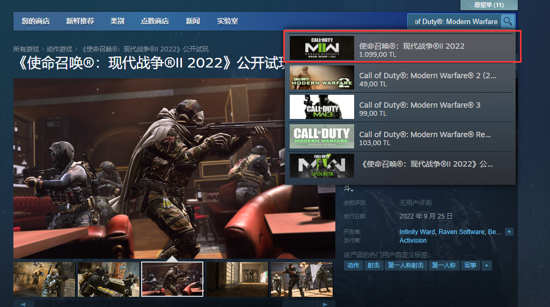This screenshot has width=550, height=307.
Task: Select the fourth thumbnail showing a dark hallway
Action: coord(238,279)
